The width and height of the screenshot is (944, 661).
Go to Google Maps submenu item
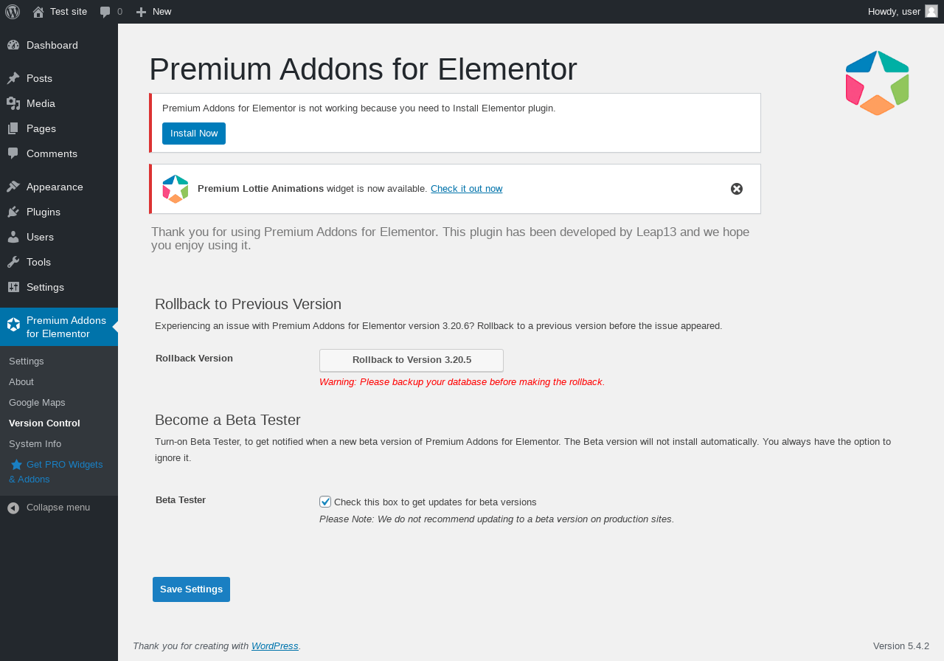37,403
